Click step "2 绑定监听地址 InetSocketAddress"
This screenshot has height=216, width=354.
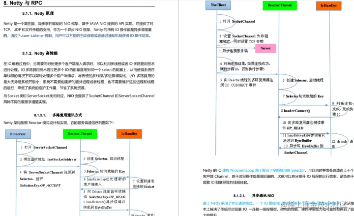coord(48,159)
